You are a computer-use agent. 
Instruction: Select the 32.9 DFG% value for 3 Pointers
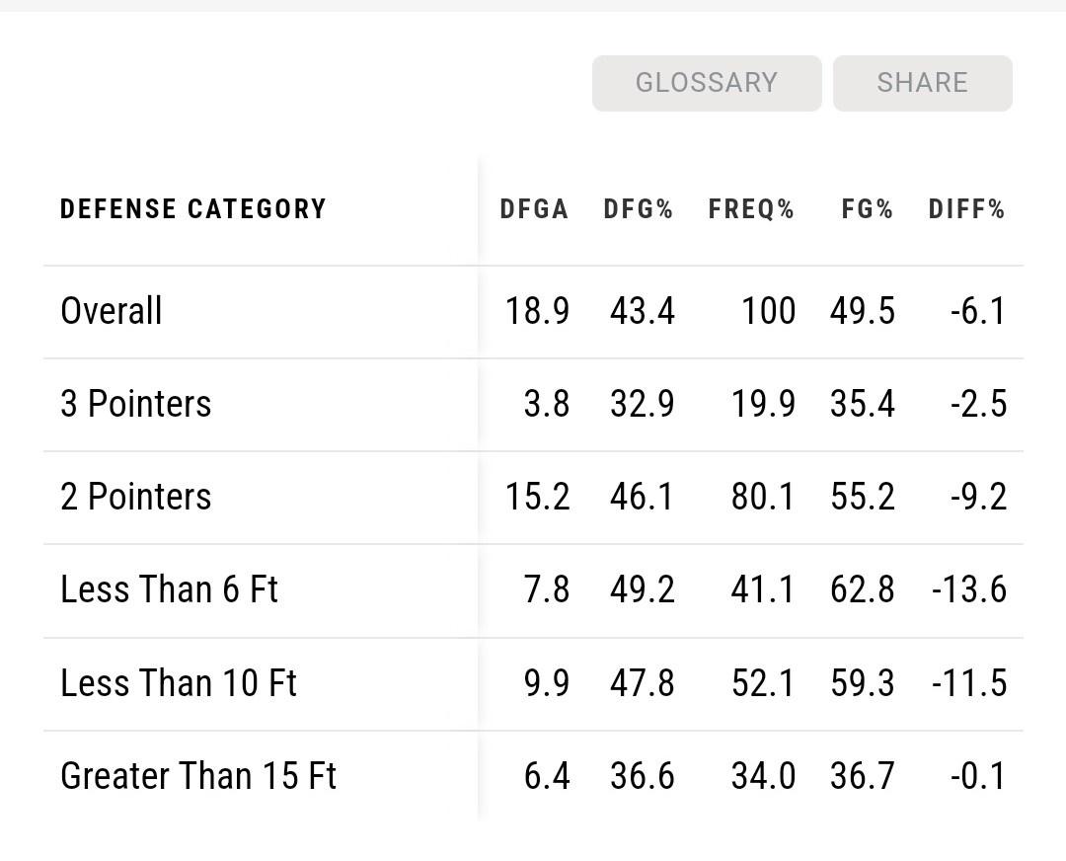tap(643, 404)
